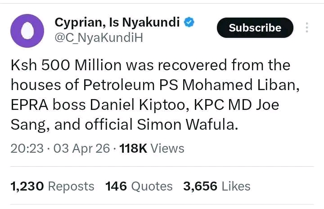Viewport: 324px width, 209px height.
Task: Click the blue verified badge
Action: click(x=189, y=22)
